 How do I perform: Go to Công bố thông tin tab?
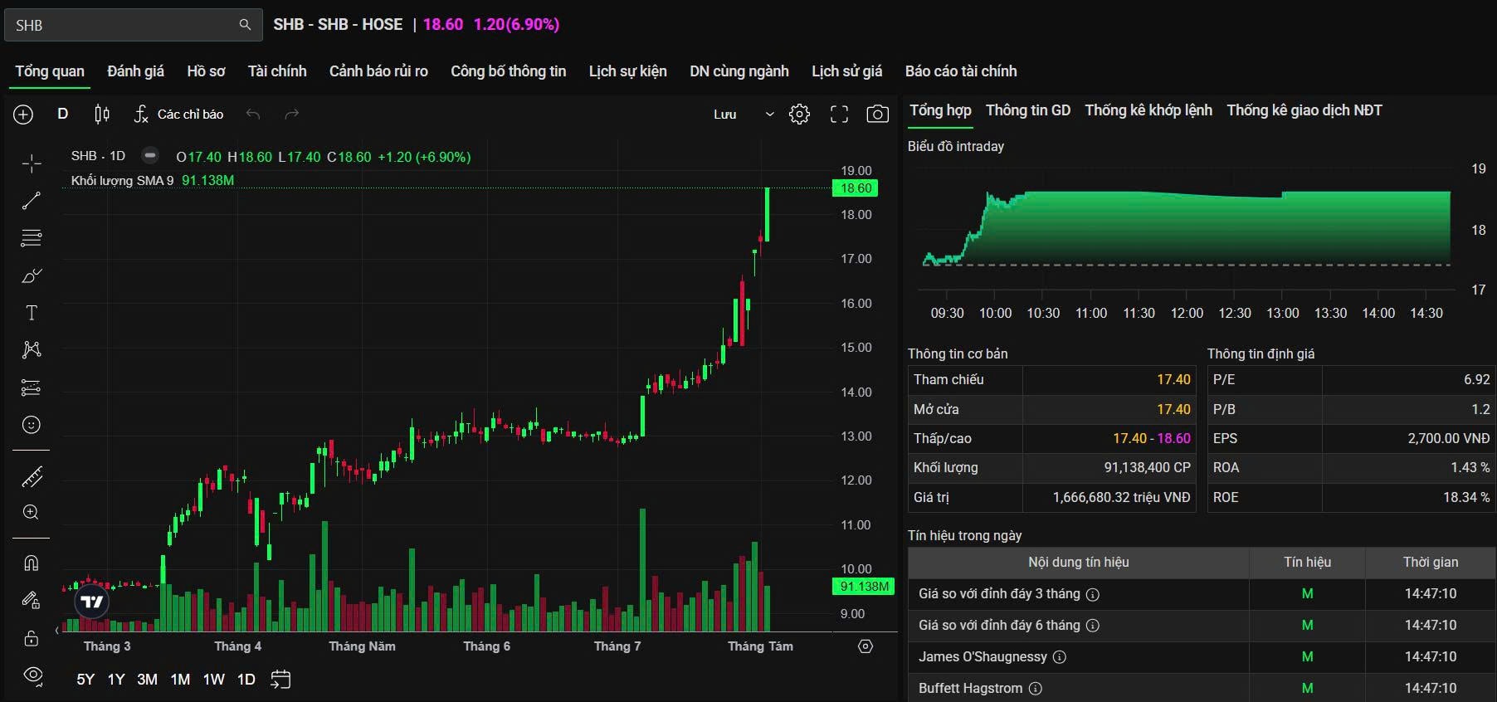[509, 71]
